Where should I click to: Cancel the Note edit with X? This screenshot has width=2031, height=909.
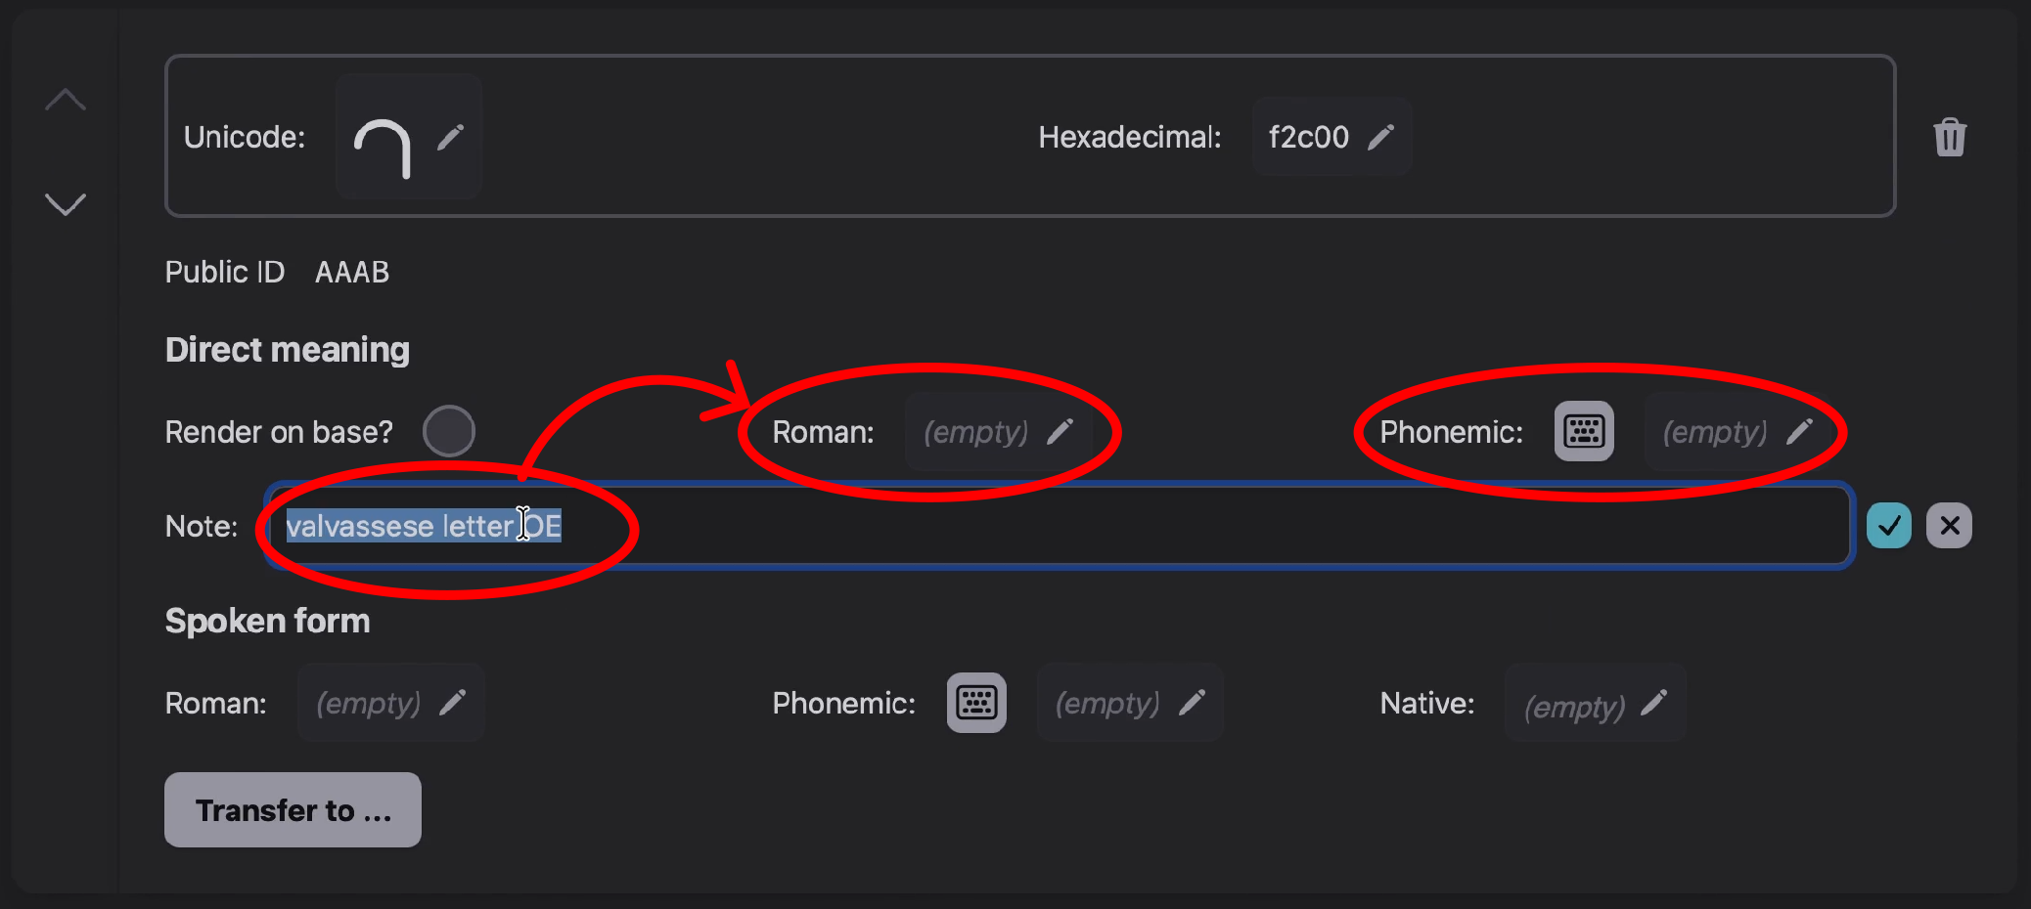pos(1949,525)
